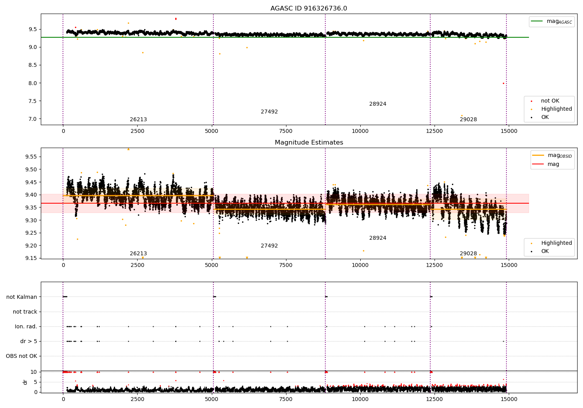Click "Highlighted" in top panel legend

(x=556, y=109)
